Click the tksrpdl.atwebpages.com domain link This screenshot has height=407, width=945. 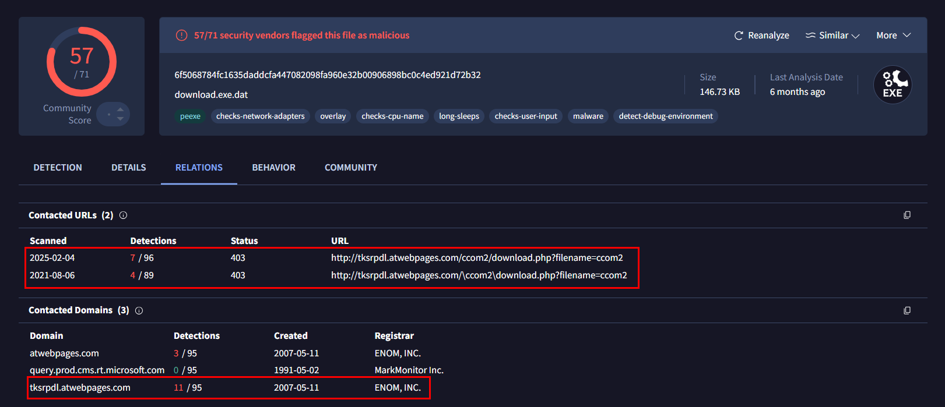[80, 388]
